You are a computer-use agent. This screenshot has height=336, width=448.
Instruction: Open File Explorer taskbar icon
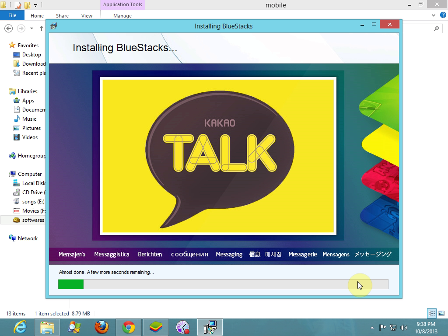[x=47, y=327]
